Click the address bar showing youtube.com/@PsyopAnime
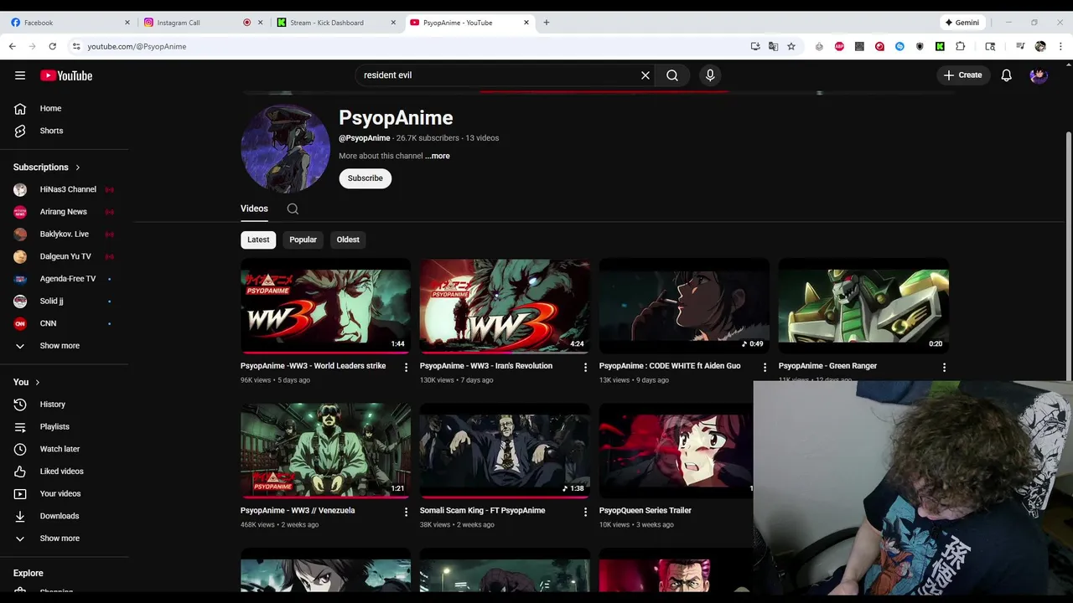 (411, 46)
